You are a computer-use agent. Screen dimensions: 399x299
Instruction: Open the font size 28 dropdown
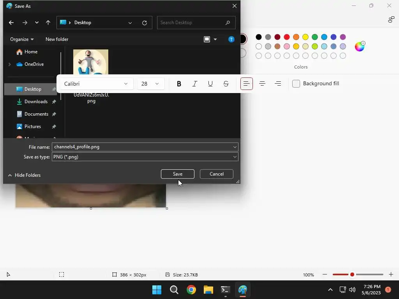(151, 84)
